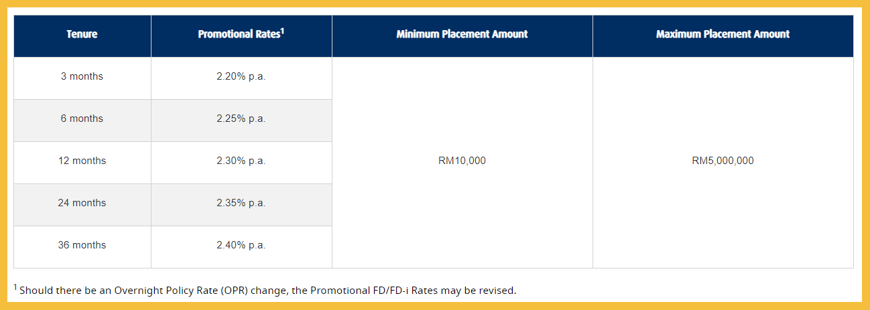Image resolution: width=870 pixels, height=310 pixels.
Task: Click the superscript 1 in Promotional Rates header
Action: (x=282, y=30)
